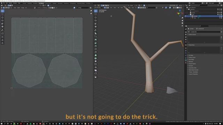Viewport: 223px width, 125px height.
Task: Switch to face select mode
Action: [108, 8]
